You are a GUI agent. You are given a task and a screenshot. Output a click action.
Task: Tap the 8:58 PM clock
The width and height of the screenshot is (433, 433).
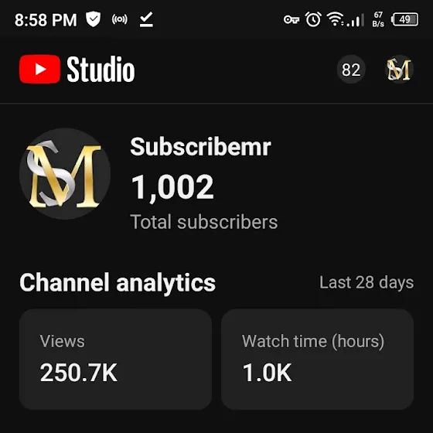coord(46,20)
